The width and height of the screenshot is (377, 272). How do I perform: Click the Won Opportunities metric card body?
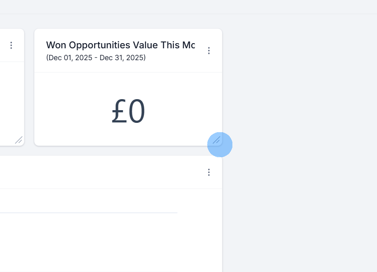tap(128, 108)
